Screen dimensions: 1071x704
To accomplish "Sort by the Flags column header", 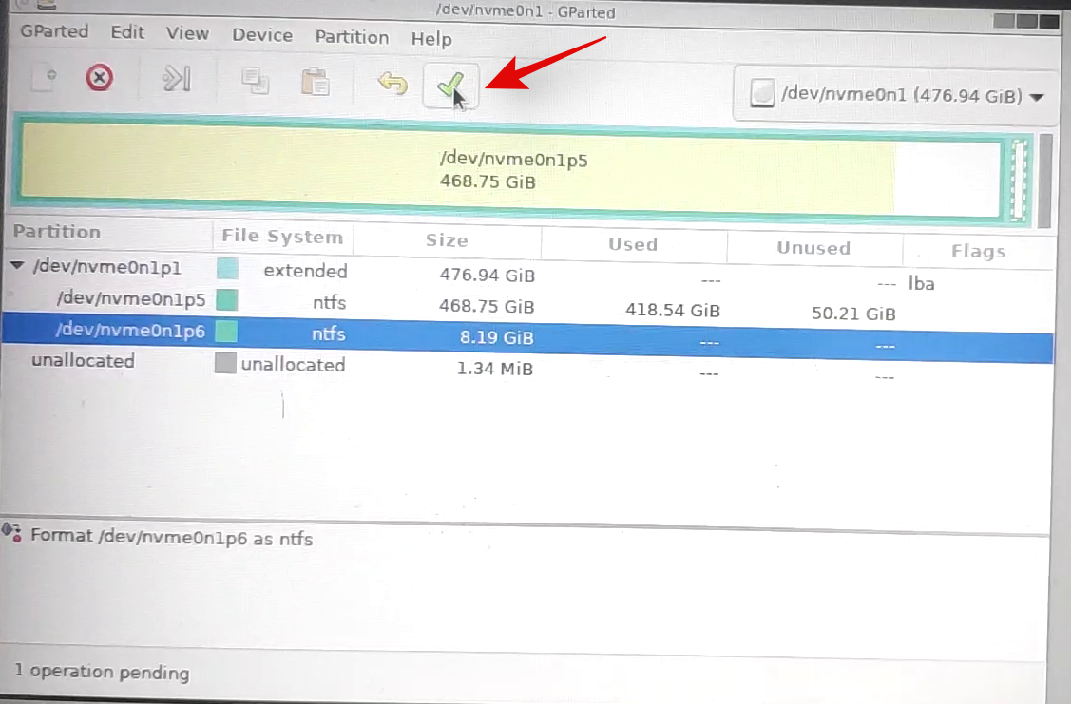I will [978, 251].
